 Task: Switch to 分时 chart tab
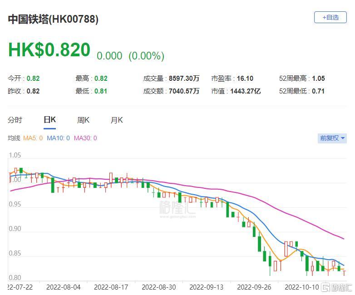pos(15,120)
